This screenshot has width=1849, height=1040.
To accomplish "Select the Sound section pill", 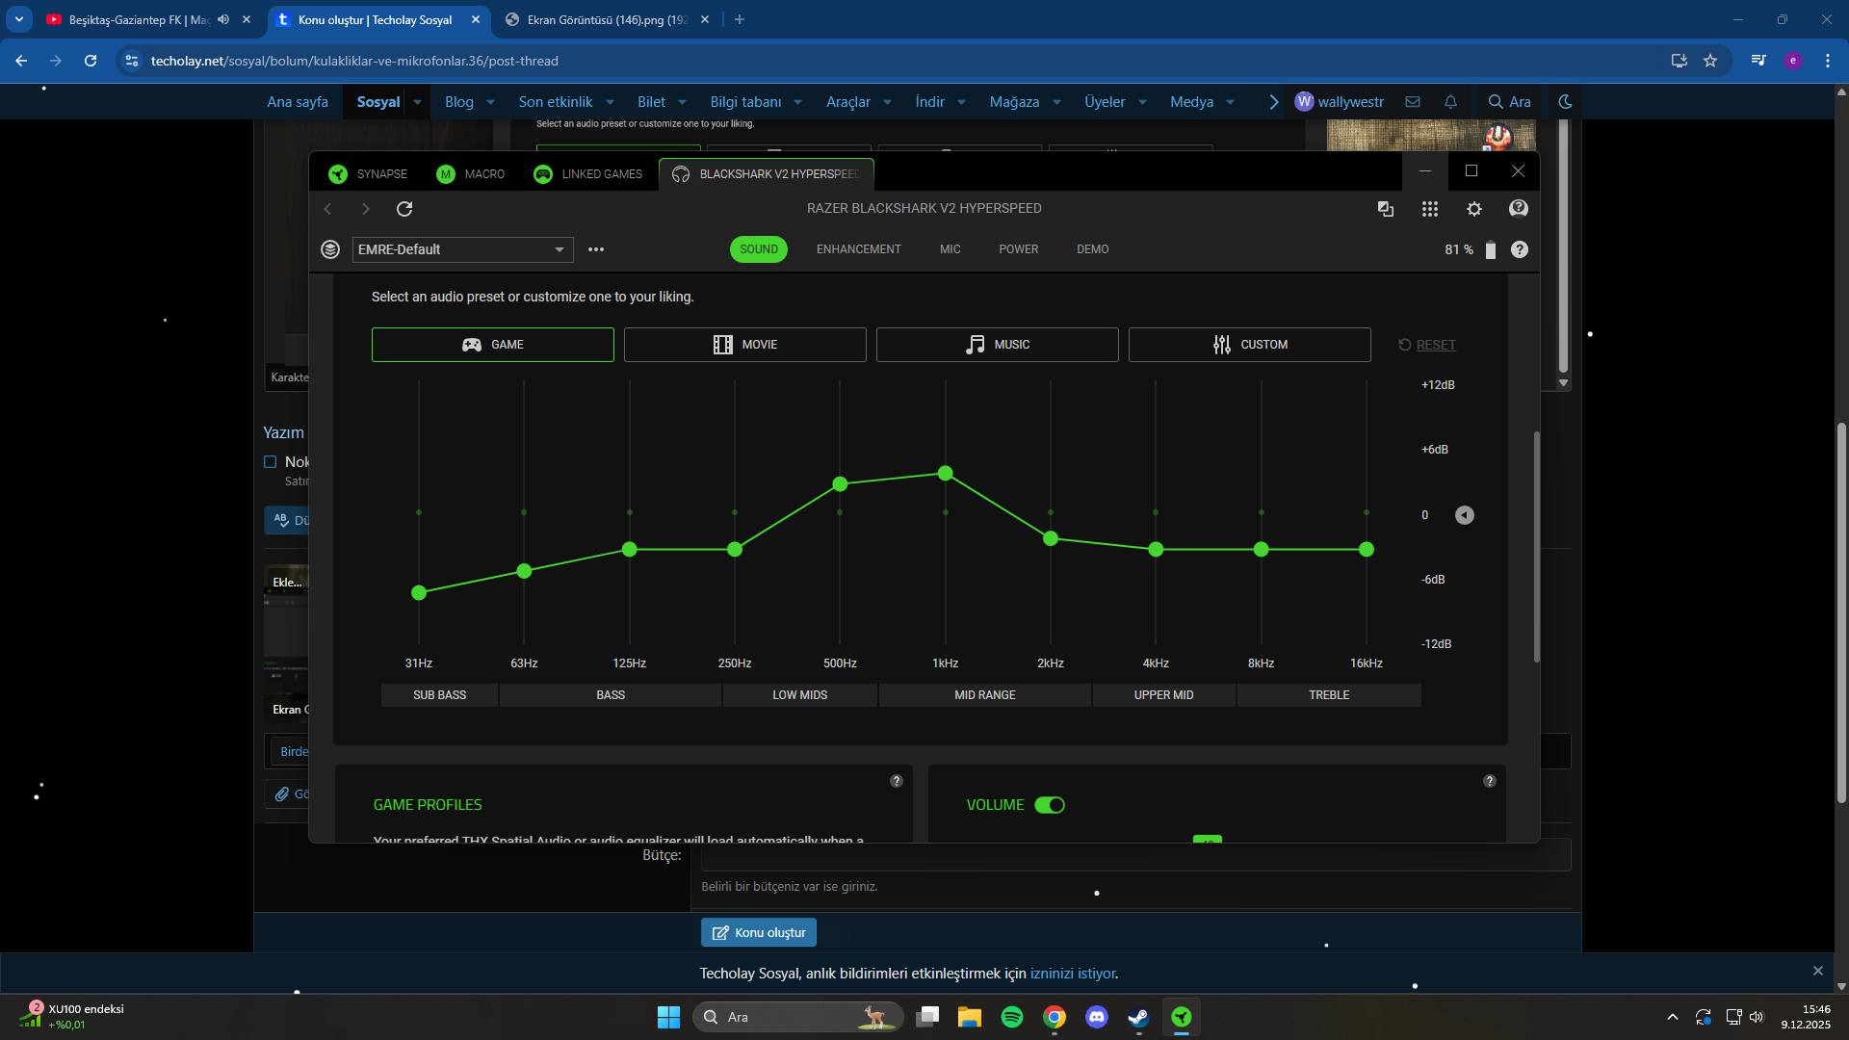I will point(759,249).
